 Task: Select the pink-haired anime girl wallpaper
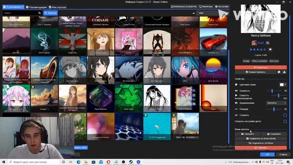click(x=16, y=98)
